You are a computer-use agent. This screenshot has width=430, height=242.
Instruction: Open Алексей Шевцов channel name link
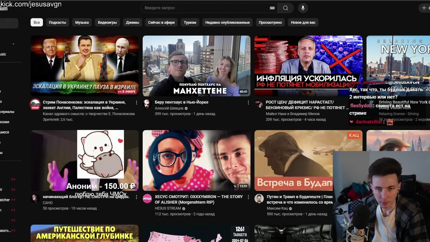(x=169, y=108)
